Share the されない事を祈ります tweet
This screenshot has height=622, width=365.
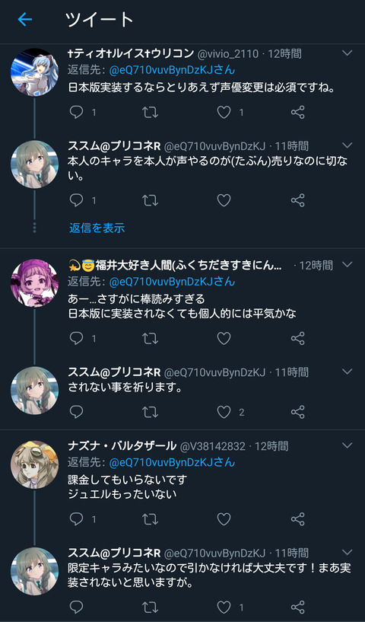(297, 412)
